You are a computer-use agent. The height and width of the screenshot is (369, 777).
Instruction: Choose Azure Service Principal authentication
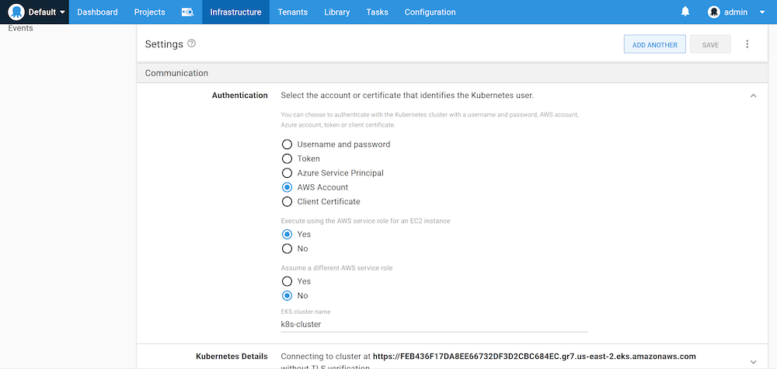pos(287,173)
